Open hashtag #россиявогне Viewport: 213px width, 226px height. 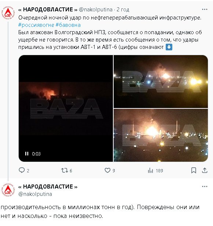36,25
